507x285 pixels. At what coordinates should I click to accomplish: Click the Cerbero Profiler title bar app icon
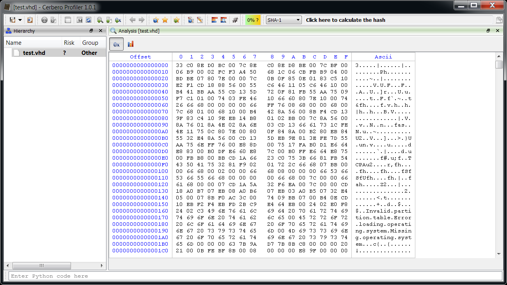tap(7, 7)
